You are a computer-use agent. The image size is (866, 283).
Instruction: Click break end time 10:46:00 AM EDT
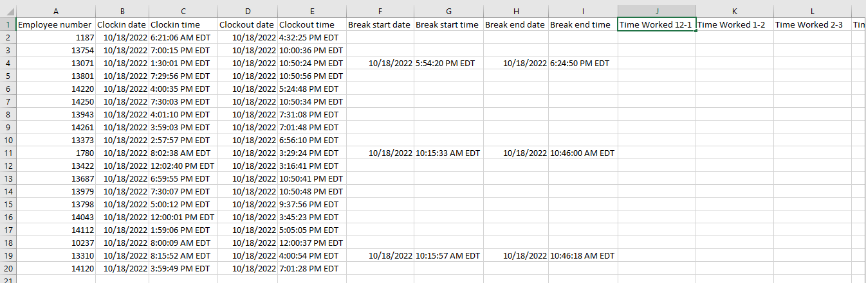[x=583, y=153]
